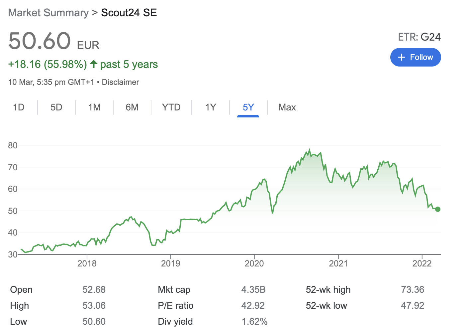Choose the 1Y range tab
469x334 pixels.
coord(211,107)
